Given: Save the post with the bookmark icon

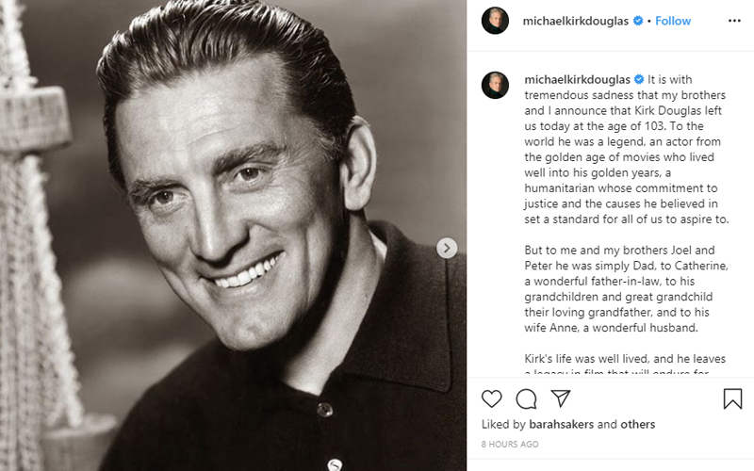Looking at the screenshot, I should click(732, 398).
